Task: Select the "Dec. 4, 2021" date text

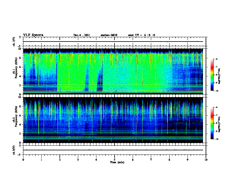Action: 82,35
